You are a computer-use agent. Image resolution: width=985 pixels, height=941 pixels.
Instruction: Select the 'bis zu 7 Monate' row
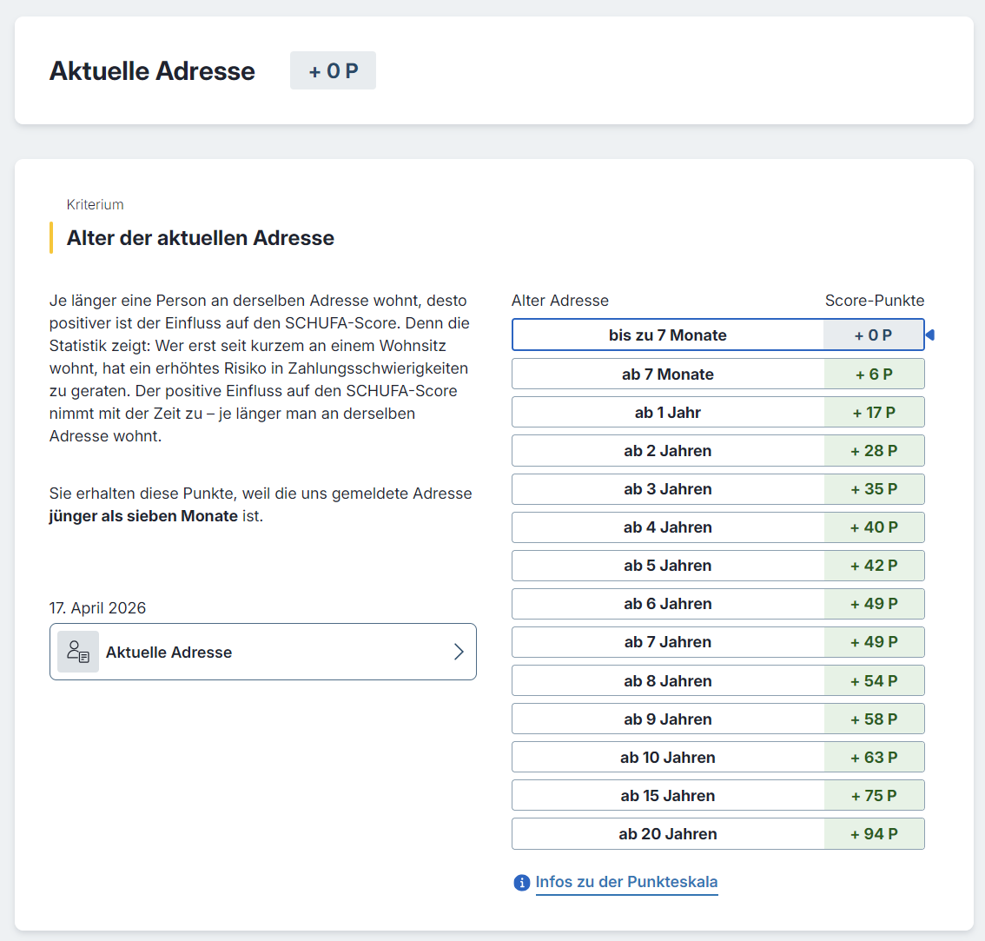click(x=667, y=335)
